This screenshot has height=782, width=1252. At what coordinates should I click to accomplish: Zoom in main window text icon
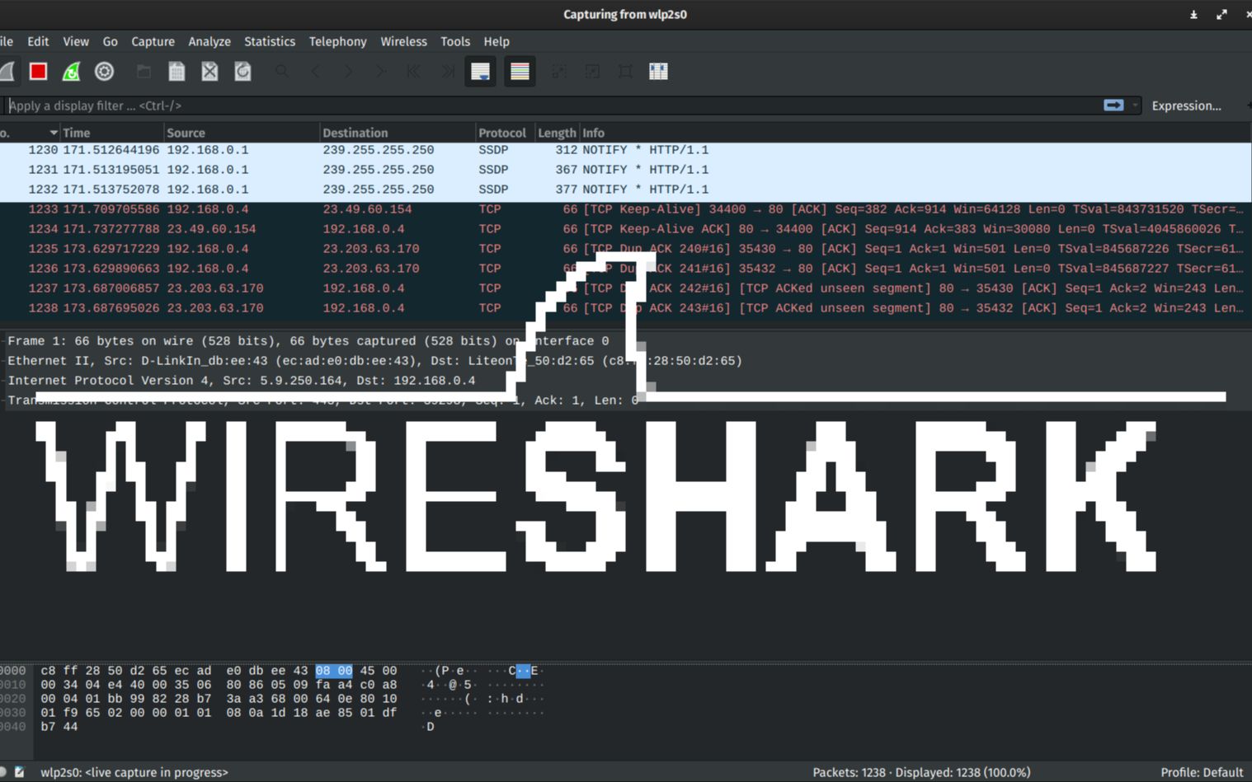click(x=559, y=72)
